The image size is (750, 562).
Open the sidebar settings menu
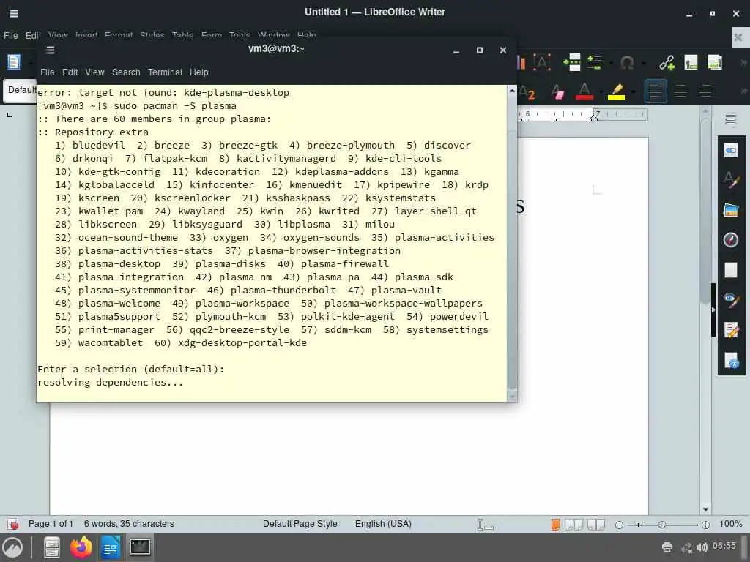point(730,119)
